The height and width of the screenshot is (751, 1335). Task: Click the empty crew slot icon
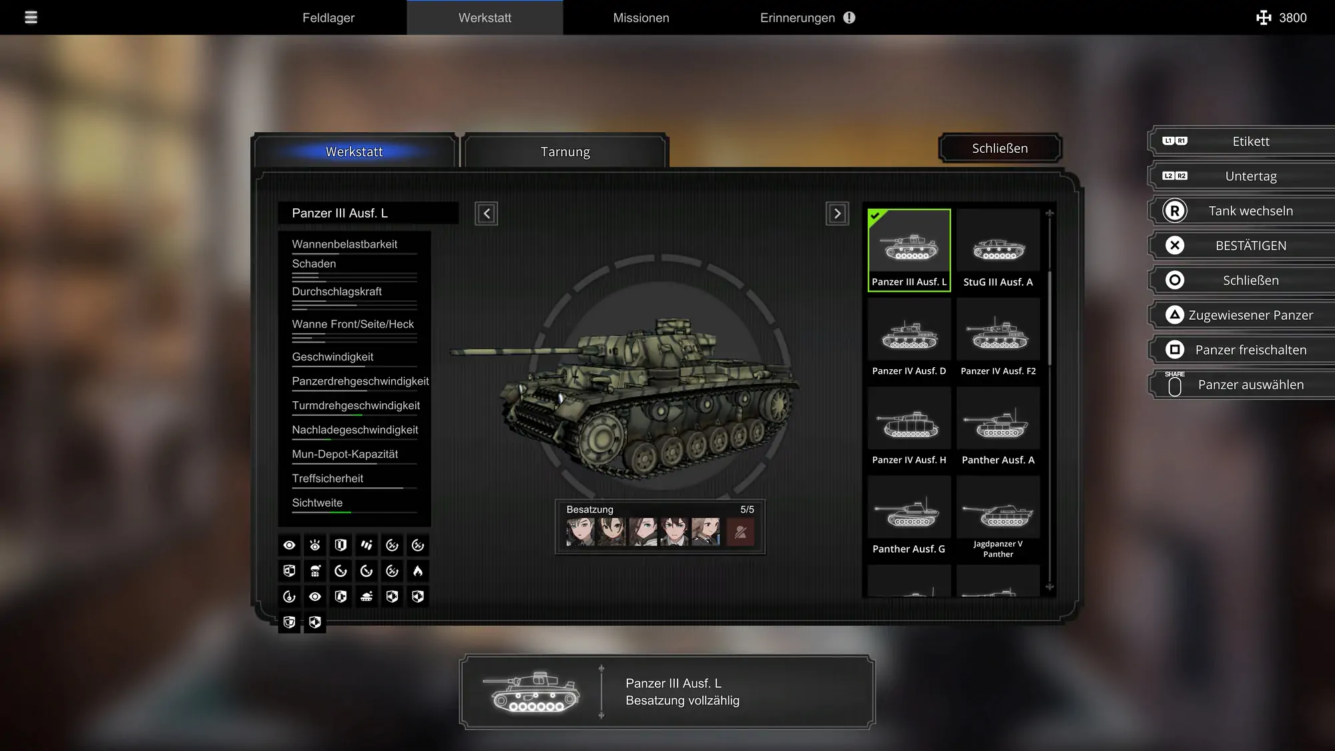point(740,532)
